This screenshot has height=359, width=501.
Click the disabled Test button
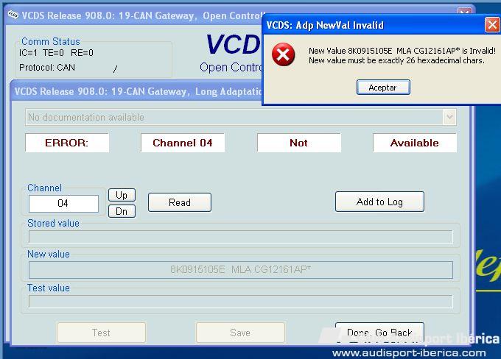(101, 333)
